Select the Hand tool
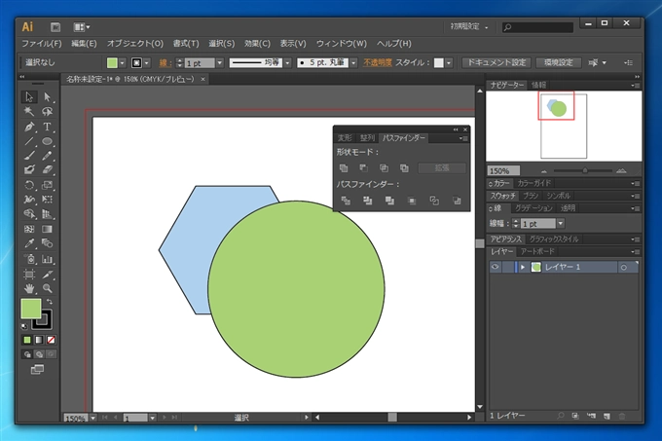662x441 pixels. 28,289
